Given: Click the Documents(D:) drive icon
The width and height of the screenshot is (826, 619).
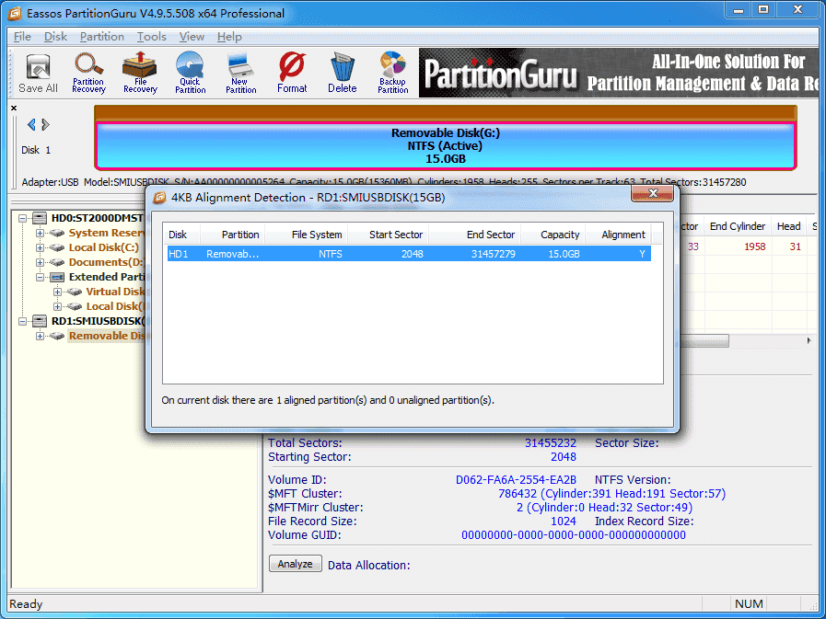Looking at the screenshot, I should click(57, 262).
